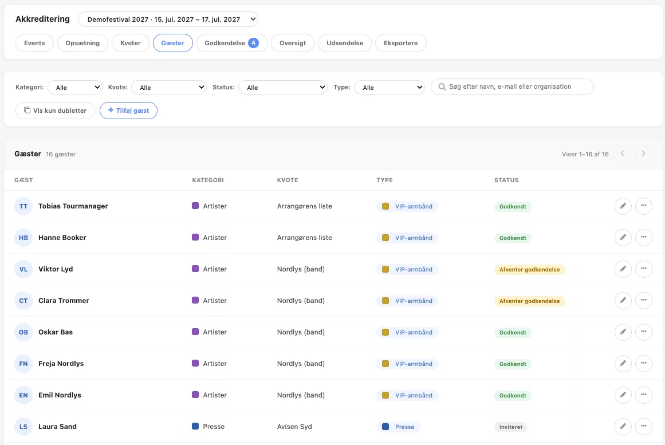
Task: Open the ellipsis menu for Laura Sand
Action: pos(644,426)
